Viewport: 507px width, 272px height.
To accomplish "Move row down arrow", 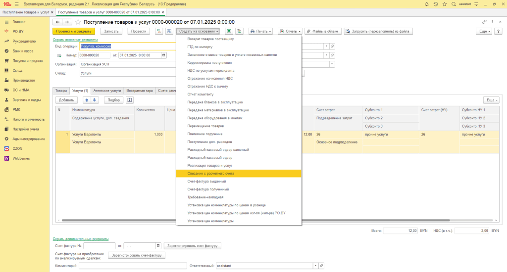I will [x=95, y=100].
